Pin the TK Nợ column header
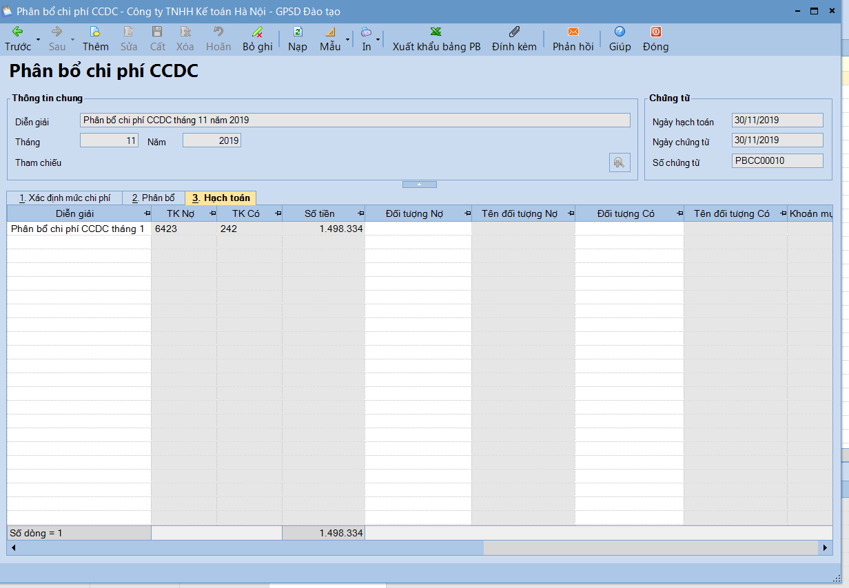The image size is (849, 588). point(212,214)
